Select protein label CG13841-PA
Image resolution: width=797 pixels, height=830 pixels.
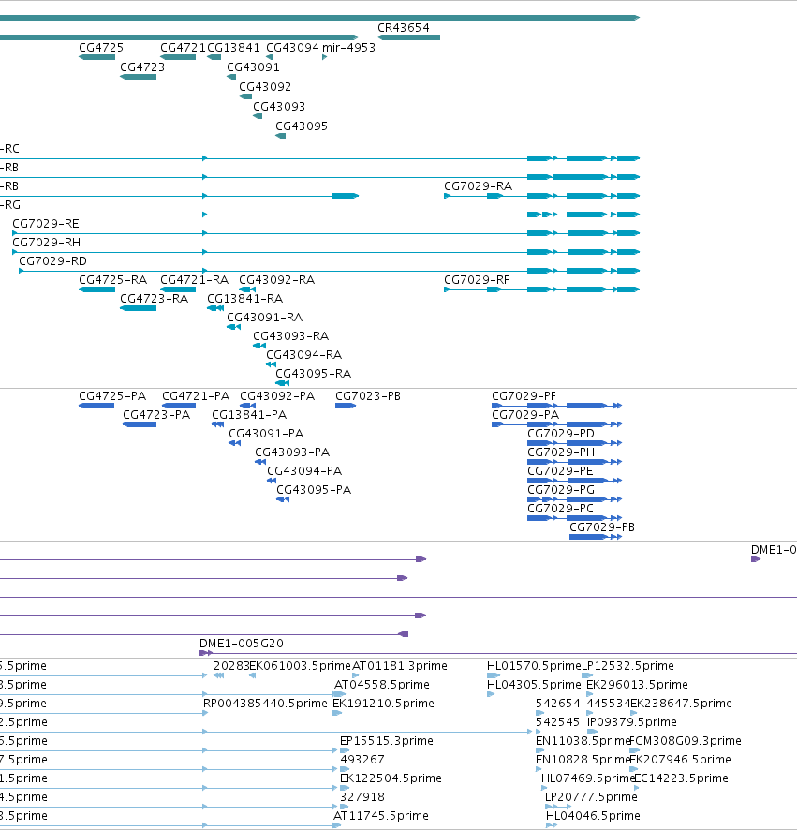click(x=249, y=414)
